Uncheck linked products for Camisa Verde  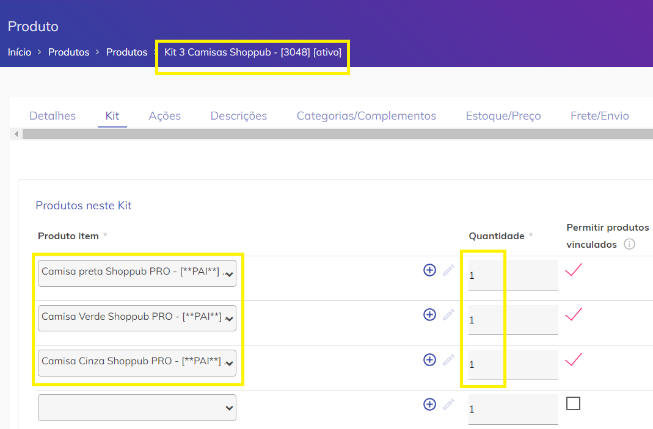click(574, 314)
